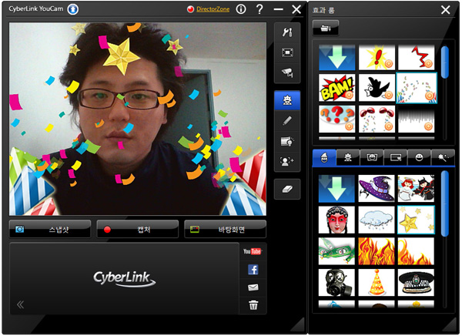Viewport: 462px width, 336px height.
Task: Open the DirectorZone link
Action: click(213, 9)
